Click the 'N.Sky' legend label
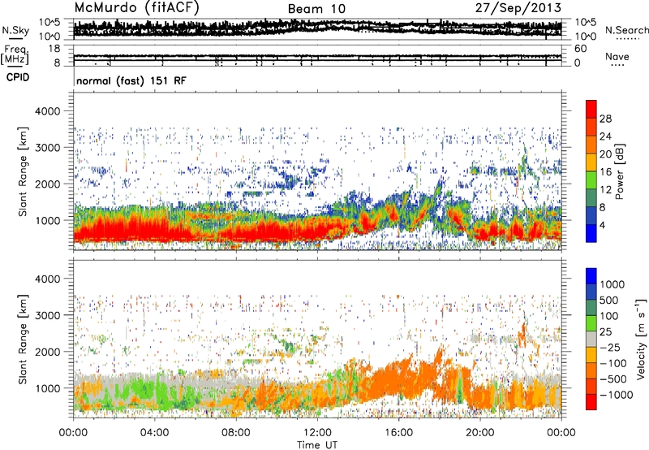This screenshot has height=450, width=649. pos(15,30)
